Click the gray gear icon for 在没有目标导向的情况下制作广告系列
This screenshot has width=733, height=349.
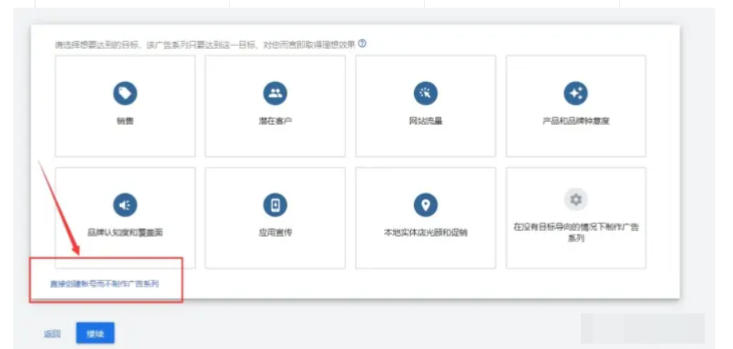tap(576, 200)
